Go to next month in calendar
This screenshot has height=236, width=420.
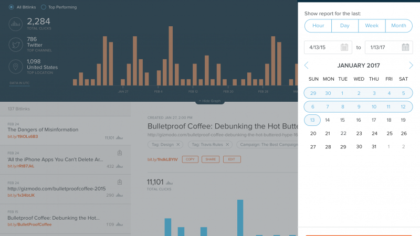(x=411, y=65)
